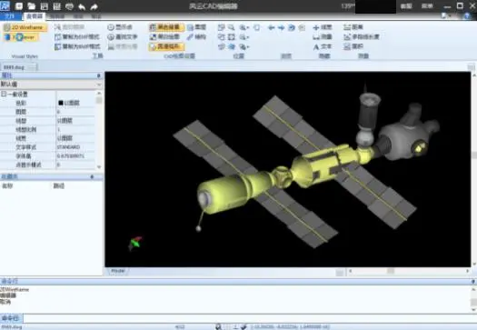
Task: Toggle Measurement (测量) hide option
Action: 323,37
